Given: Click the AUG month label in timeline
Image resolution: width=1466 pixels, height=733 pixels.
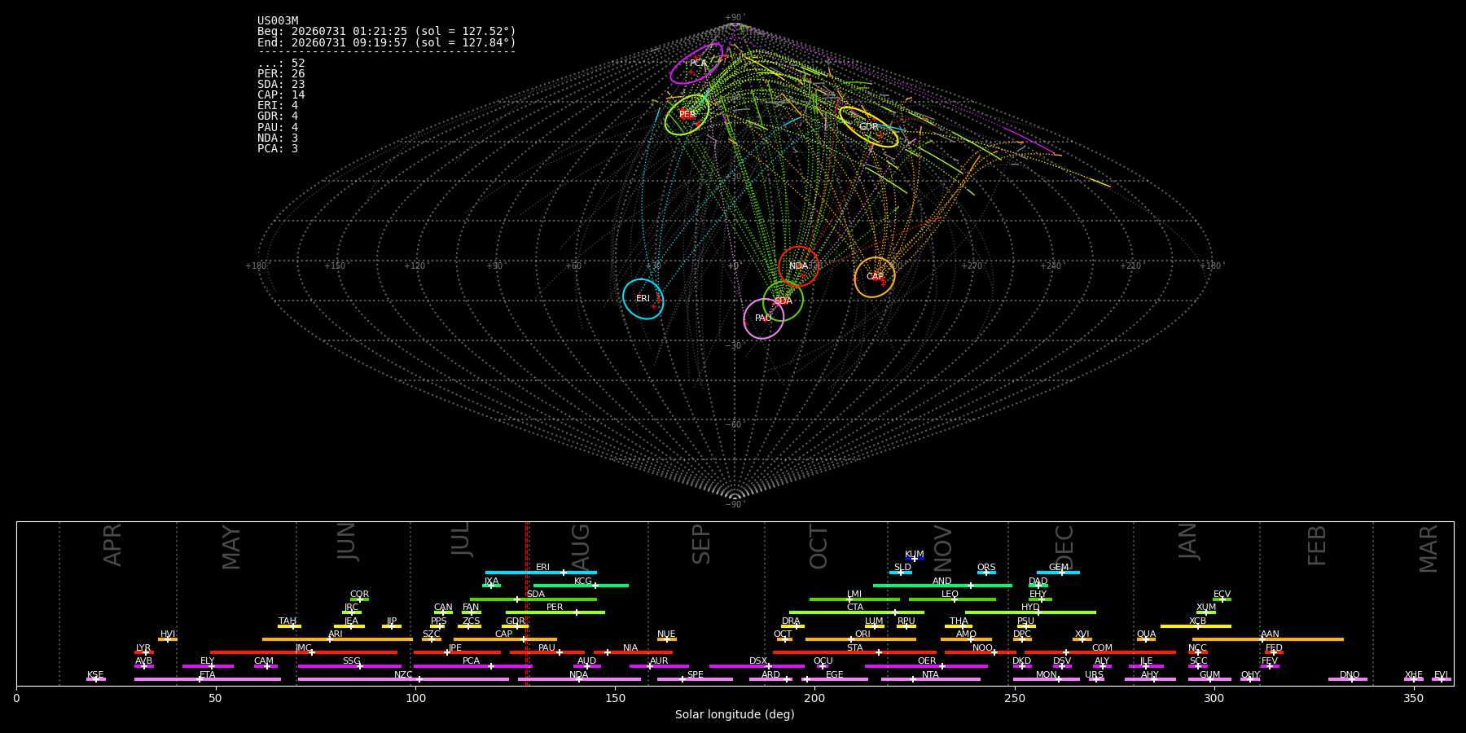Looking at the screenshot, I should 581,547.
